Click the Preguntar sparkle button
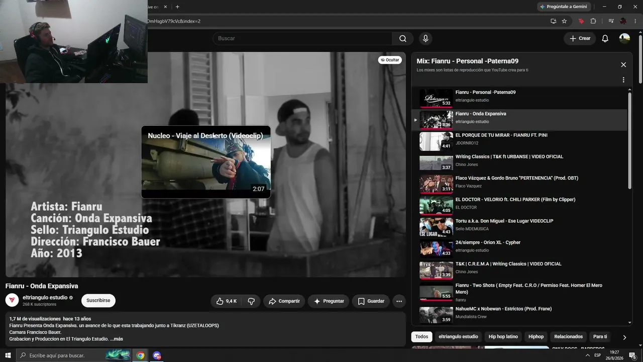Viewport: 643px width, 362px height. (329, 301)
